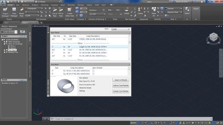Click Create in Pipe Supports panel

click(x=126, y=11)
